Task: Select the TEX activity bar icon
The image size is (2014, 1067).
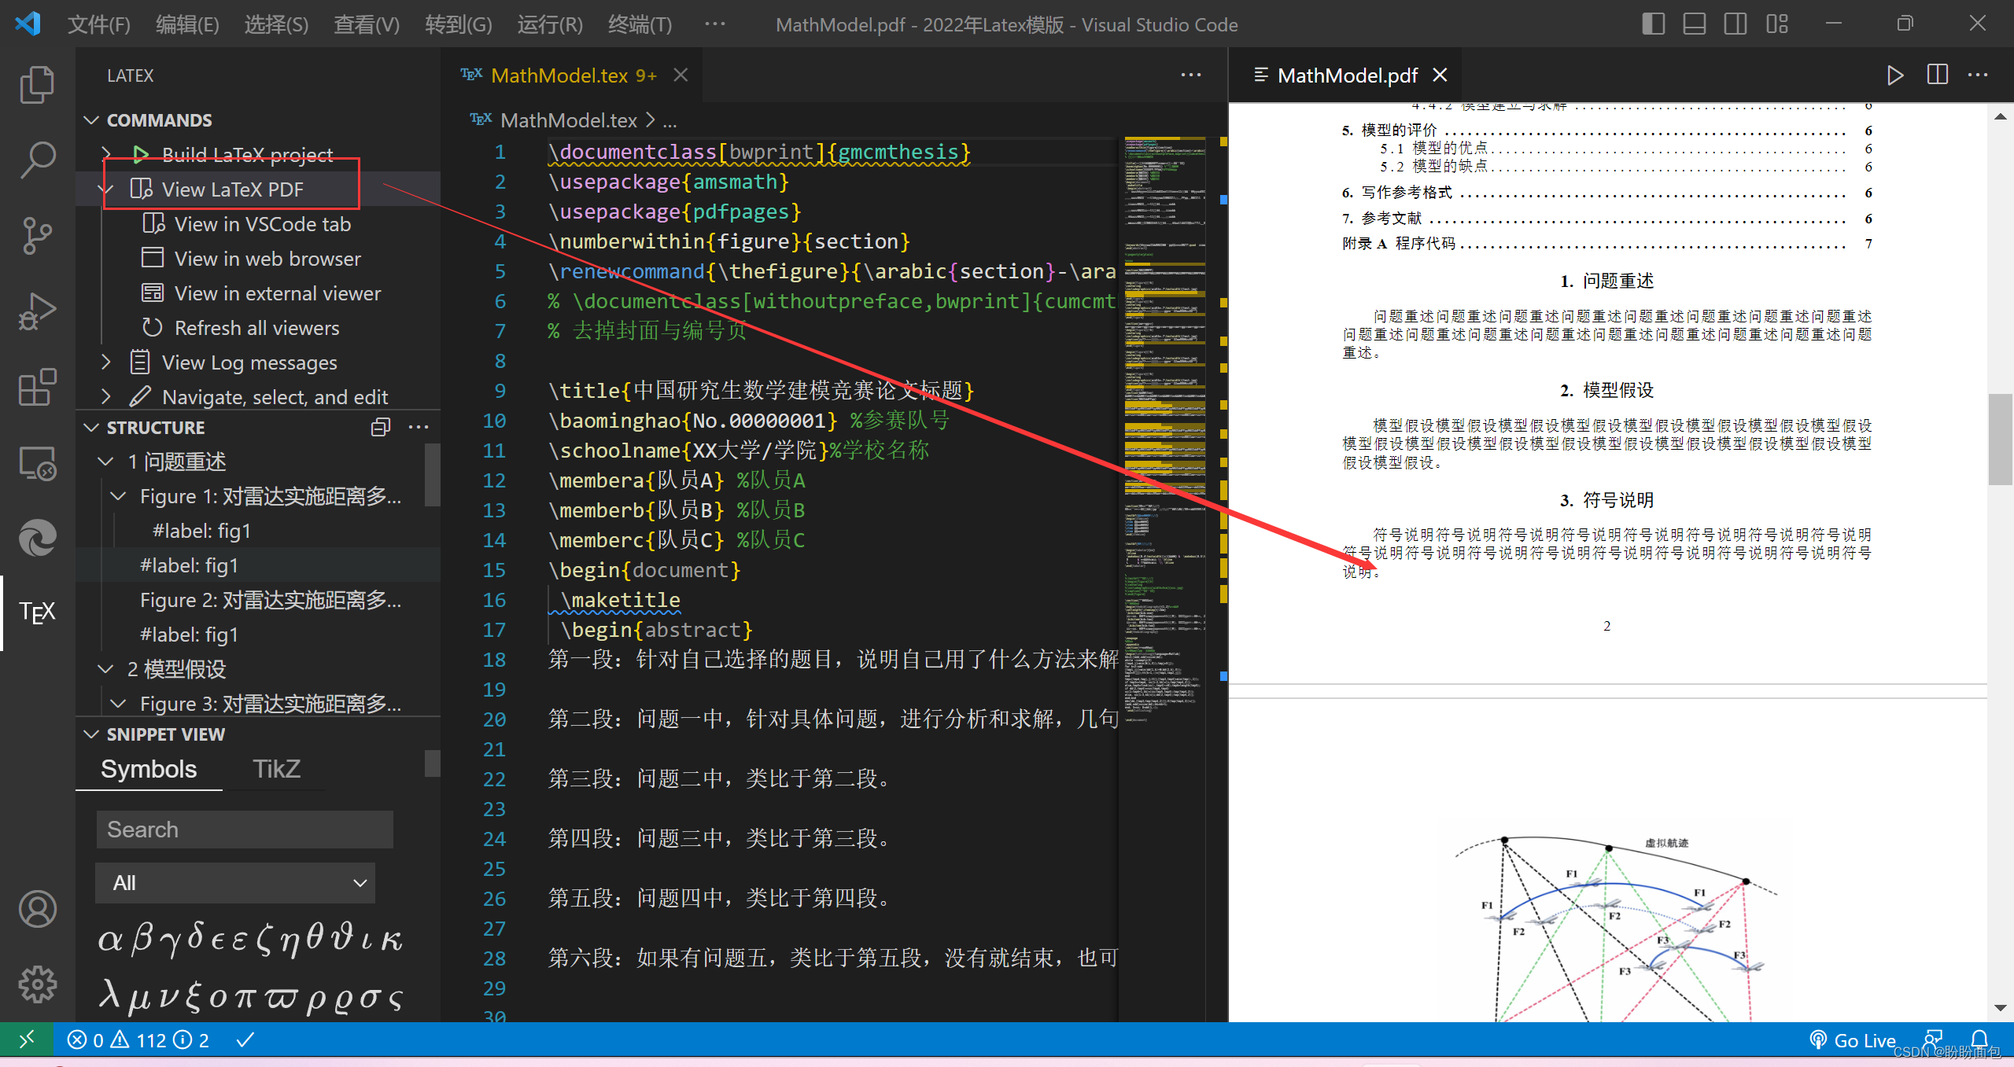Action: [36, 613]
